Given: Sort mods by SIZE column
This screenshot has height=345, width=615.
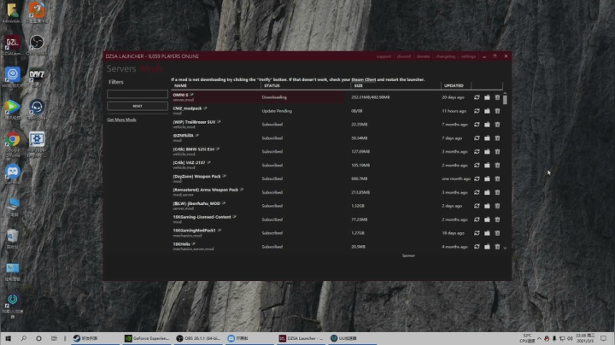Looking at the screenshot, I should tap(359, 85).
